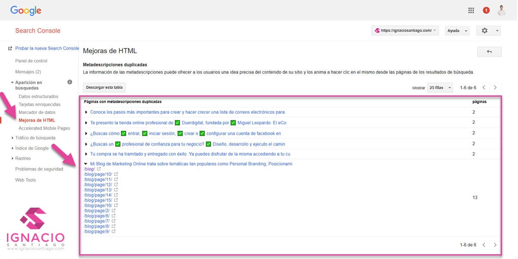
Task: Open external link icon for /blog/page/2/
Action: point(114,211)
